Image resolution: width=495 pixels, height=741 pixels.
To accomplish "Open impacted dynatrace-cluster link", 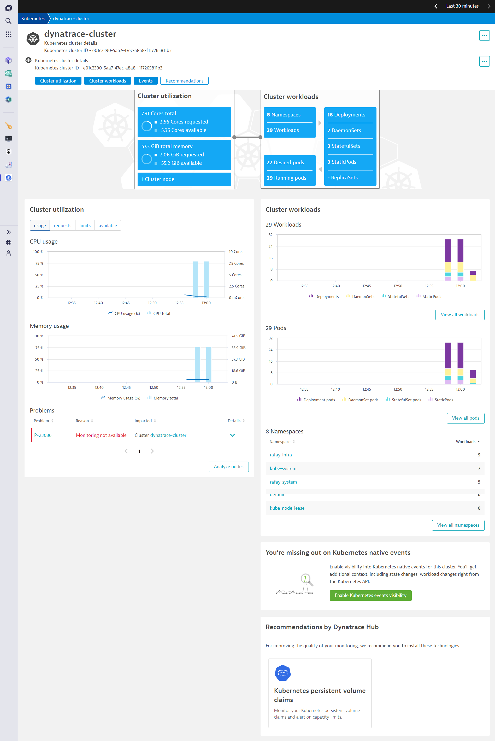I will click(168, 435).
